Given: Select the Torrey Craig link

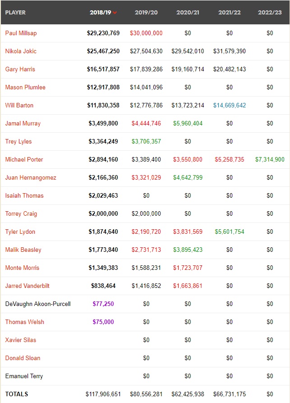Looking at the screenshot, I should pyautogui.click(x=21, y=213).
